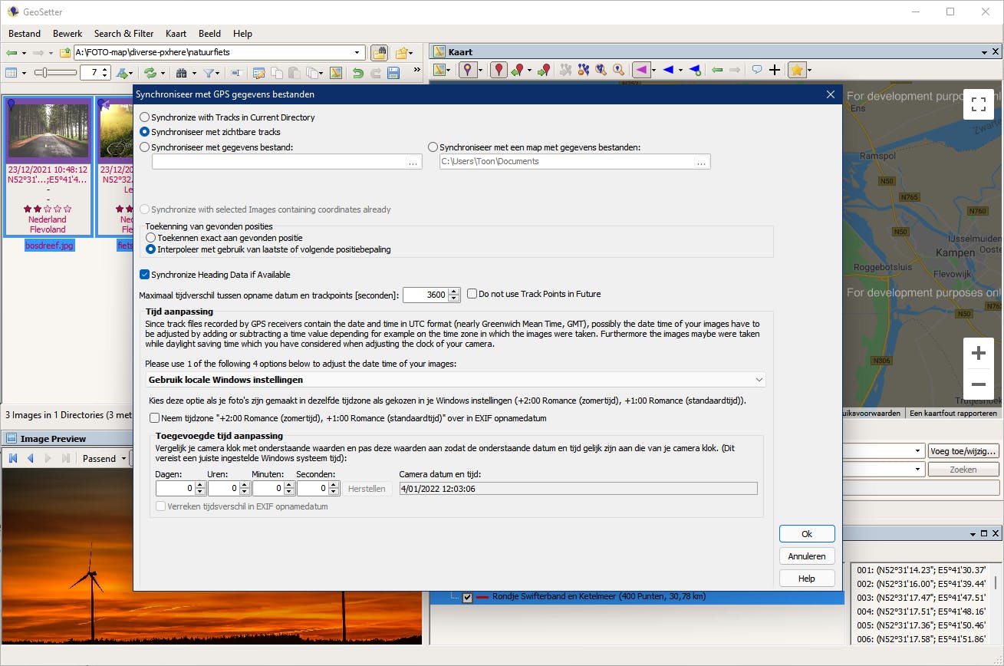Click the blue floppy disk save icon
1004x666 pixels.
tap(393, 73)
